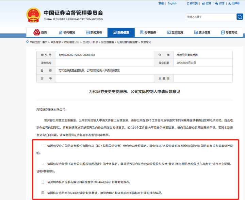Click the date 2025年05月23日 cell
Image resolution: width=245 pixels, height=200 pixels.
(x=203, y=63)
